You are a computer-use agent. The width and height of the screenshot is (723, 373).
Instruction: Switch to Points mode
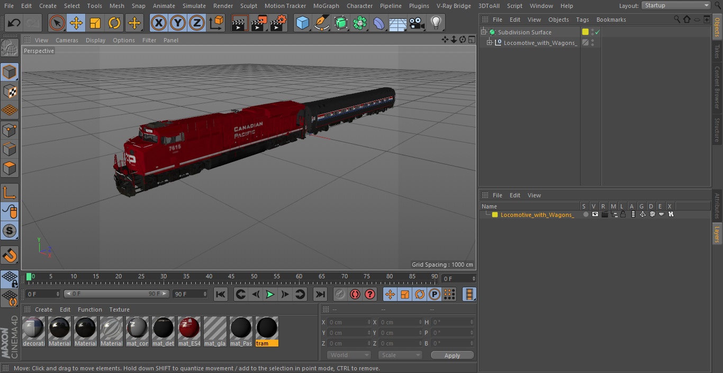click(10, 130)
